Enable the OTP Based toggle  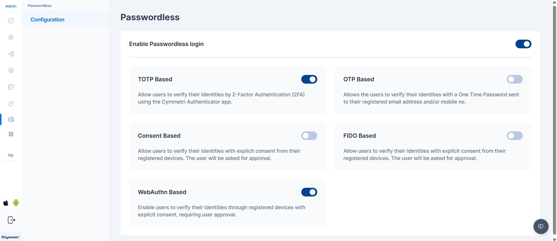514,79
